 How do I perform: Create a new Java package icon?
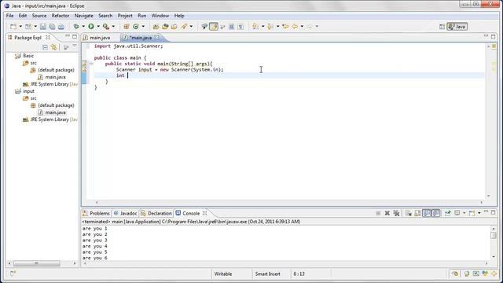[127, 27]
